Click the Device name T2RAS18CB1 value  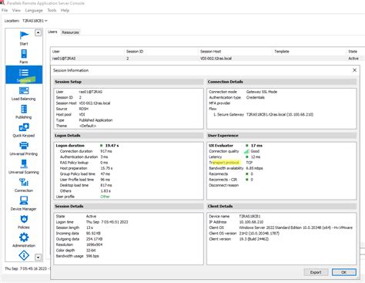point(249,217)
